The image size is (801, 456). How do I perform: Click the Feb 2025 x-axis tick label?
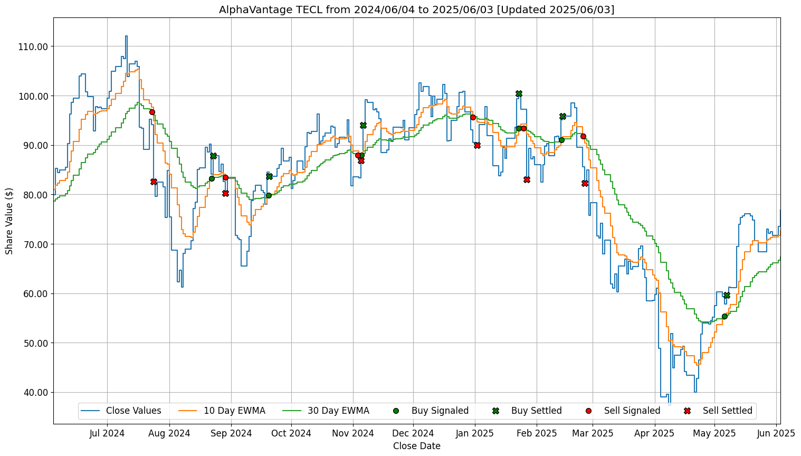(x=537, y=433)
